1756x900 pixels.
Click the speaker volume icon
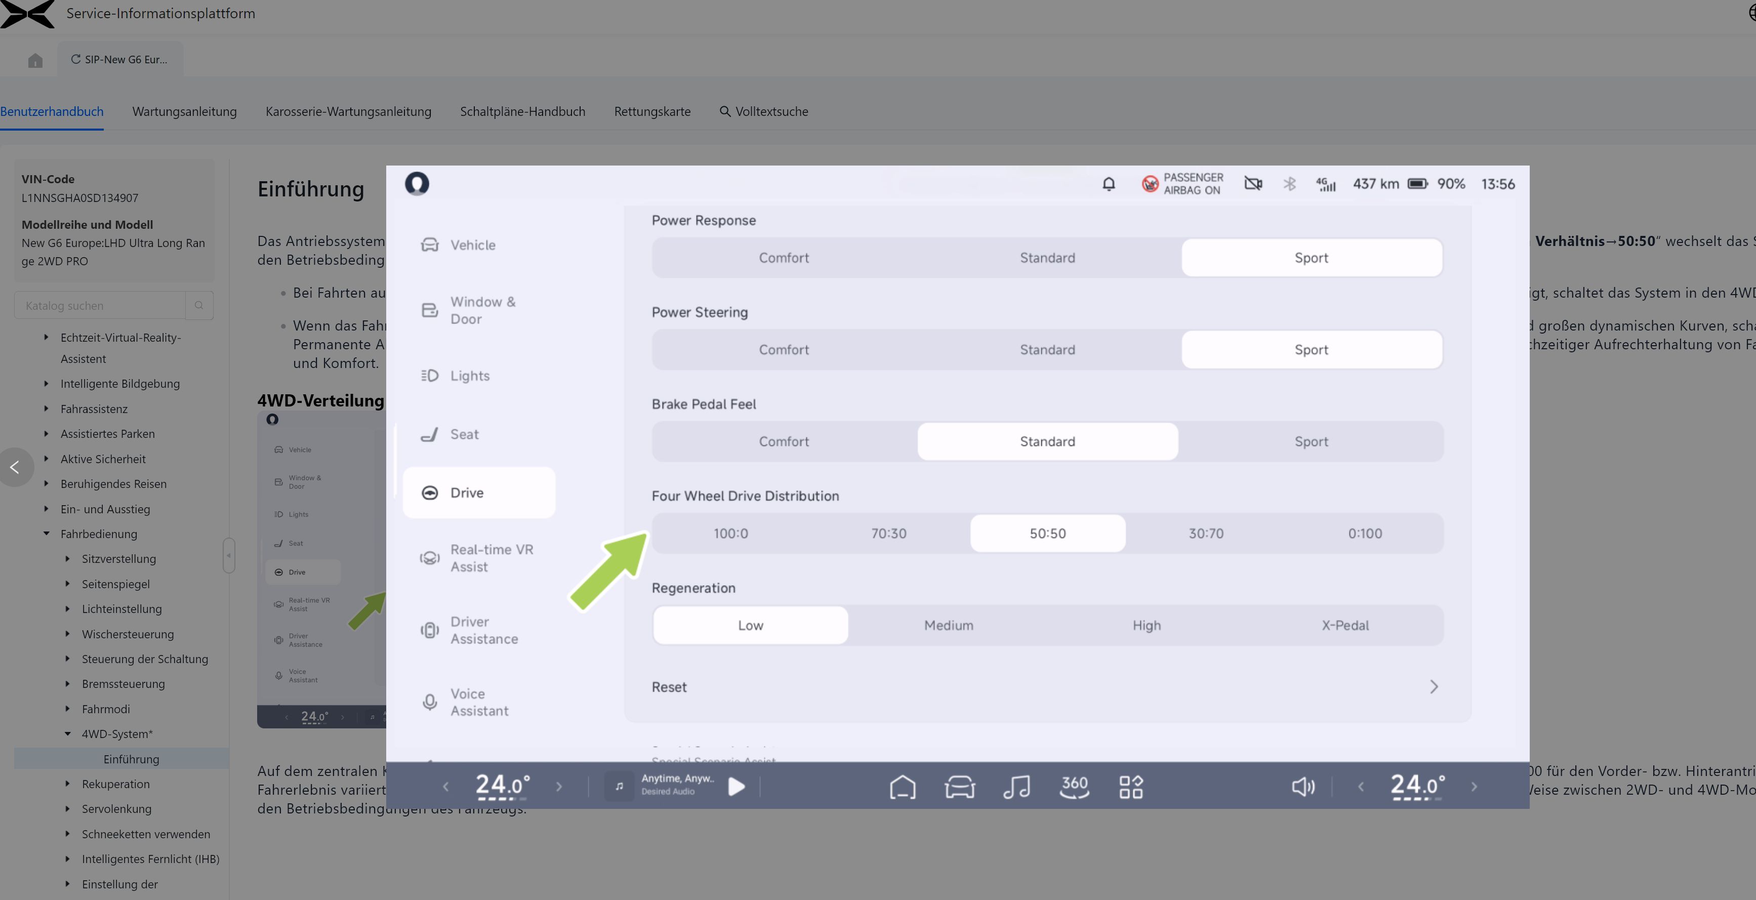point(1302,786)
